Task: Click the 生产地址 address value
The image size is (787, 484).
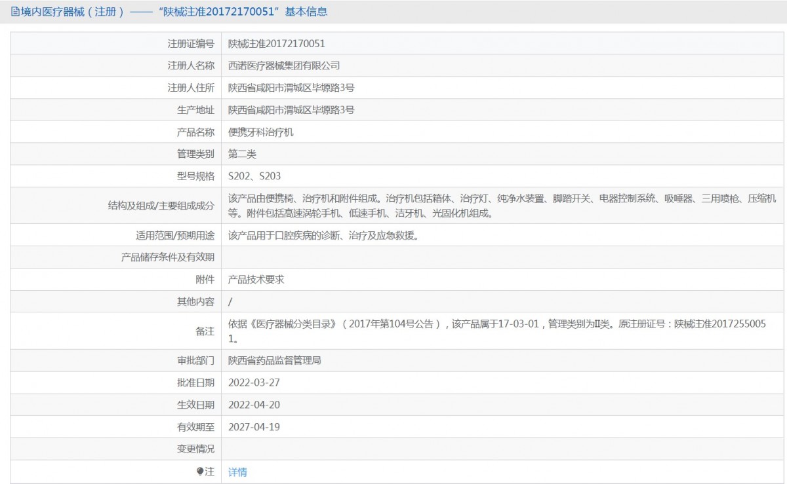Action: pyautogui.click(x=291, y=110)
